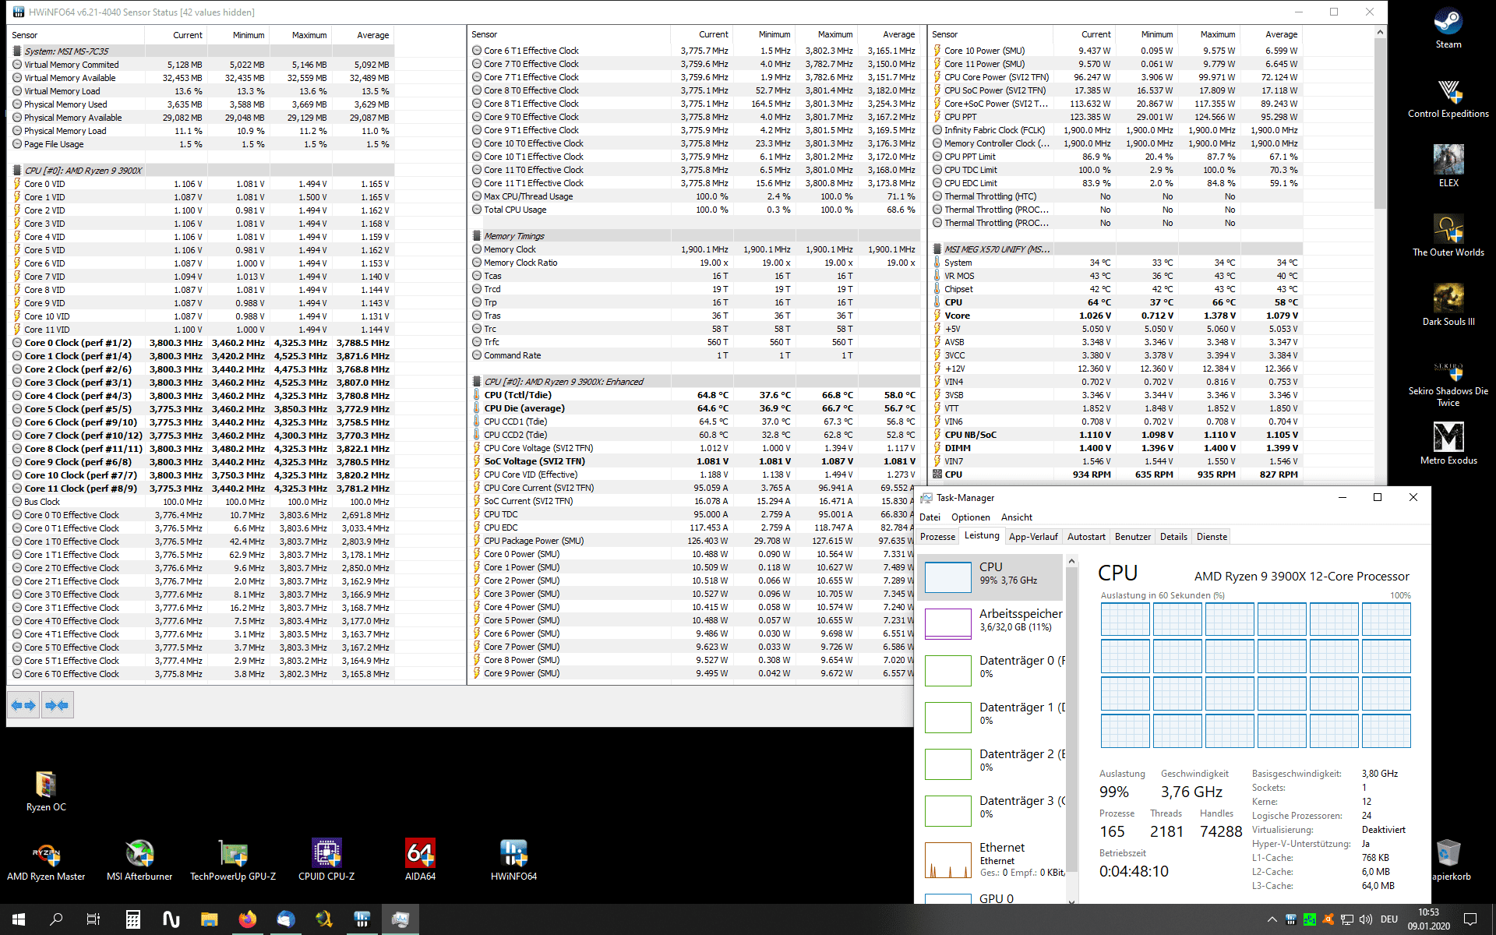Switch to Prozesse tab
1496x935 pixels.
[x=937, y=537]
